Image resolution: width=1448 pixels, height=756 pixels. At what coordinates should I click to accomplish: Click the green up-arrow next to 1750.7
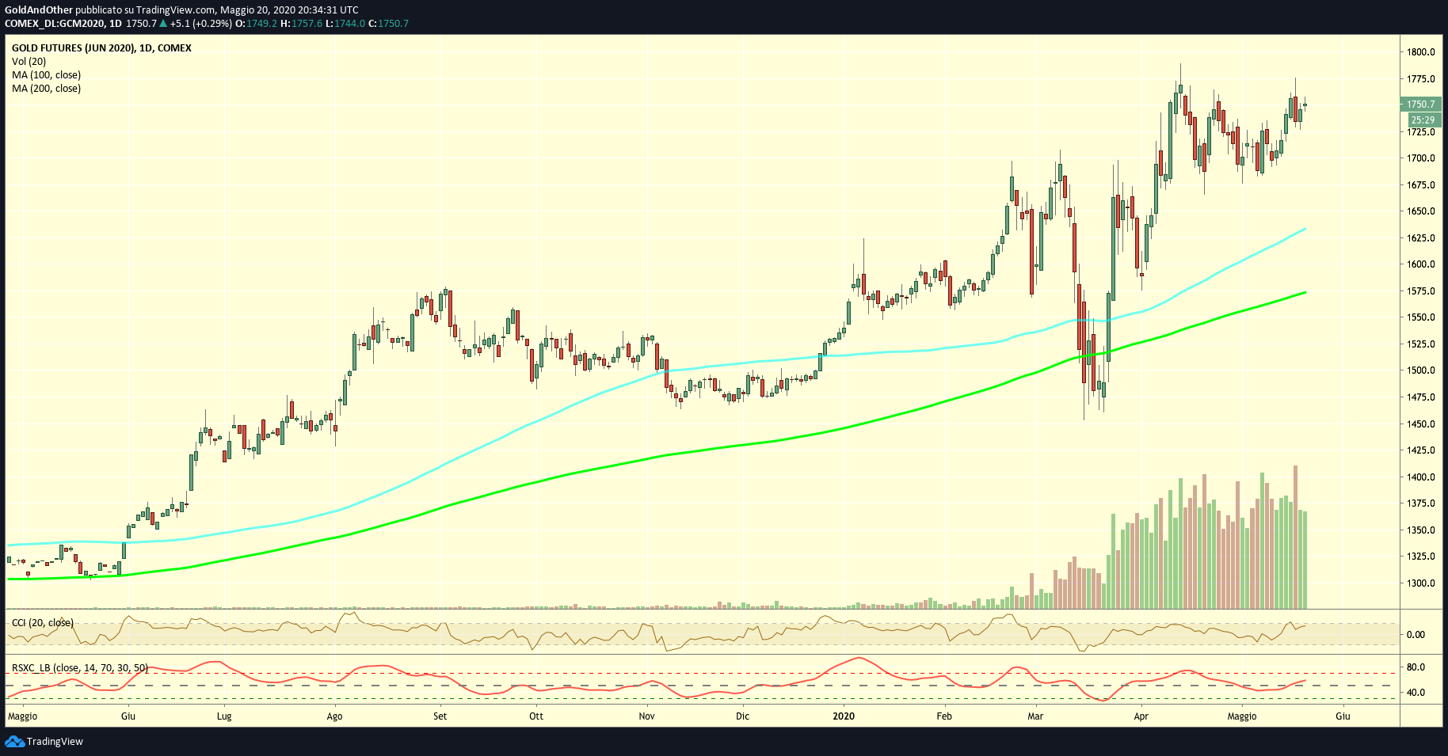point(163,24)
